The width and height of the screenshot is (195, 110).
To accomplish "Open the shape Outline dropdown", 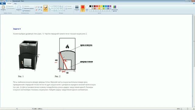I will [69, 6].
